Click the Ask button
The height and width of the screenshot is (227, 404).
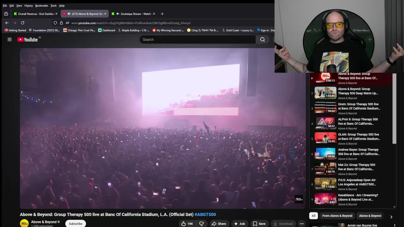[239, 224]
